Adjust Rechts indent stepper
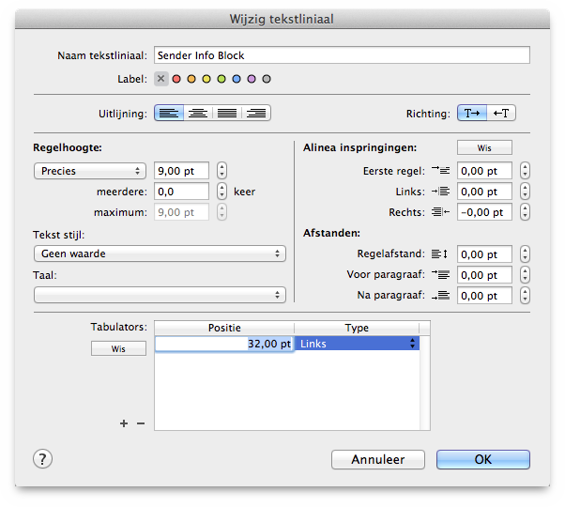This screenshot has height=507, width=565. 525,212
